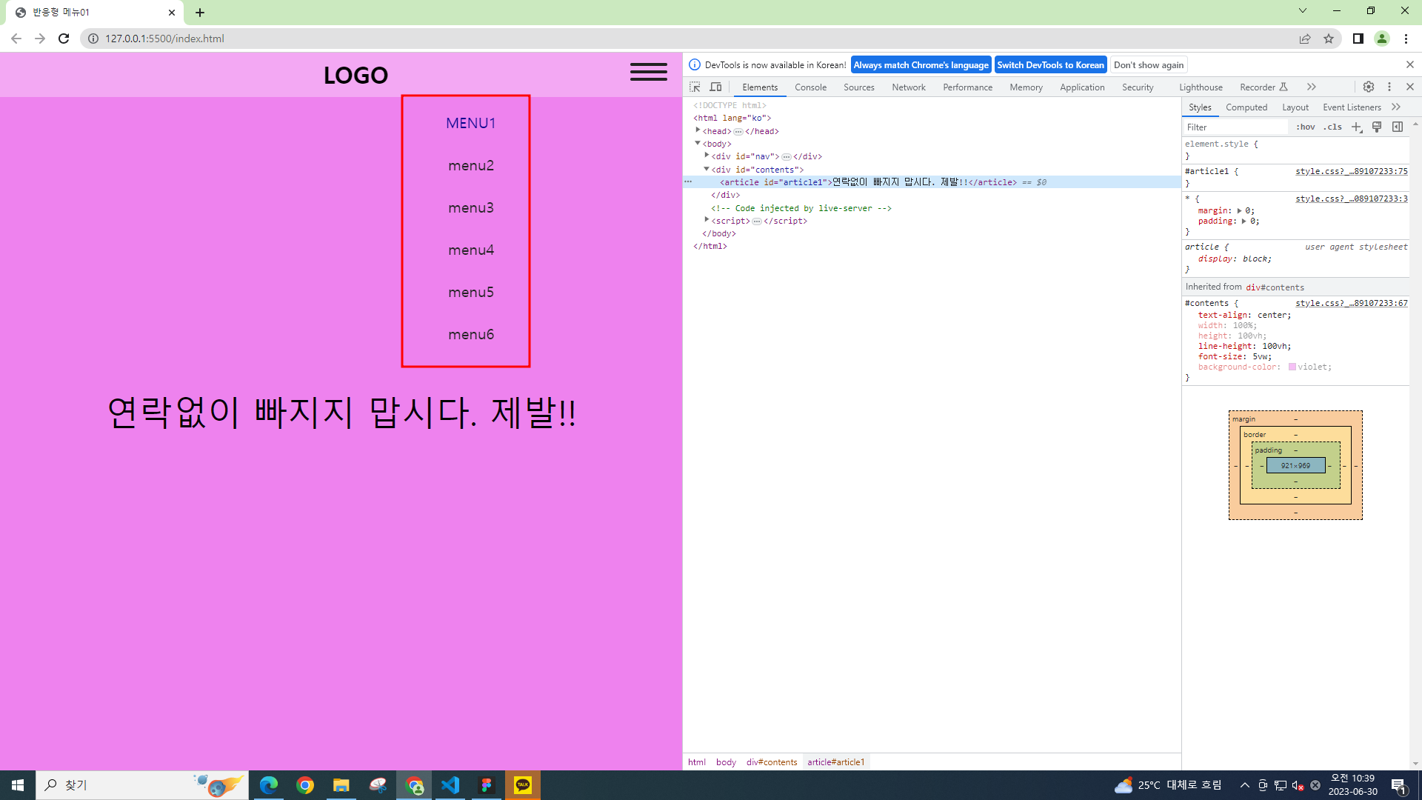
Task: Click the hamburger menu icon
Action: click(648, 72)
